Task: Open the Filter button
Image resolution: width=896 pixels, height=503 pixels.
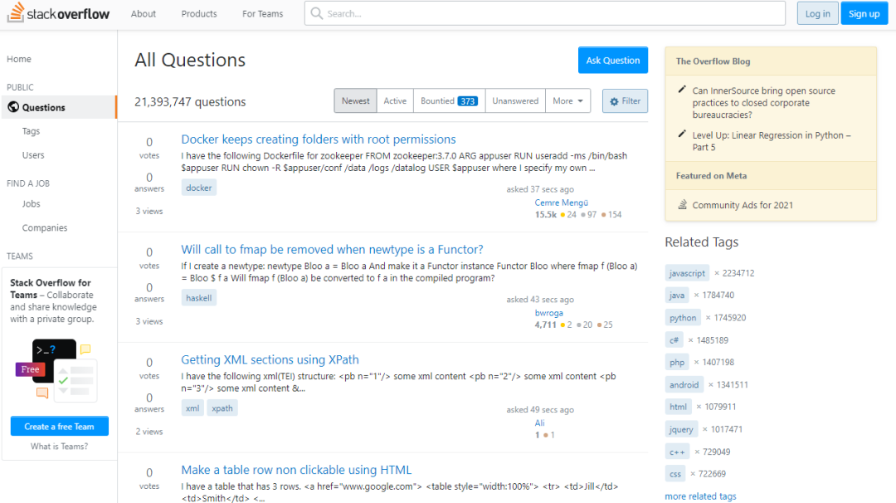Action: point(626,101)
